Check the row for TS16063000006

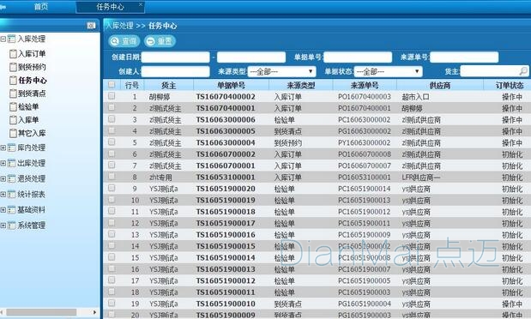[112, 119]
